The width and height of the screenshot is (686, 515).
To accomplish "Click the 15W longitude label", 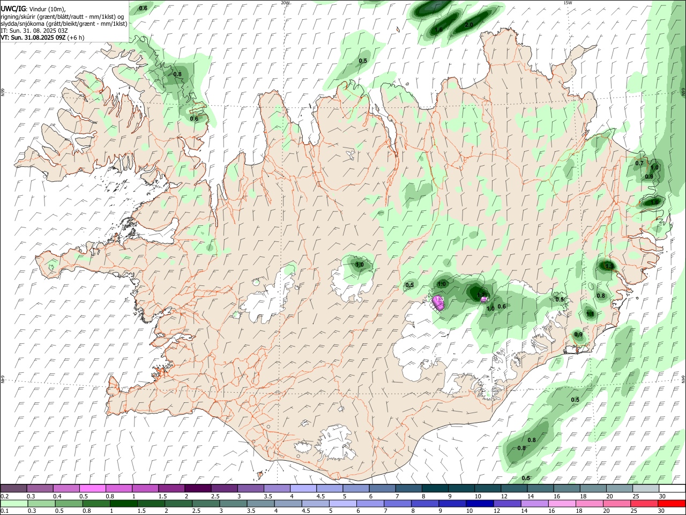I will [568, 3].
